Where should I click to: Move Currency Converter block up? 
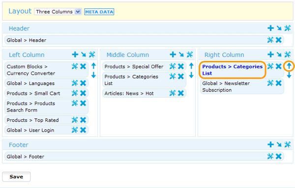point(93,66)
